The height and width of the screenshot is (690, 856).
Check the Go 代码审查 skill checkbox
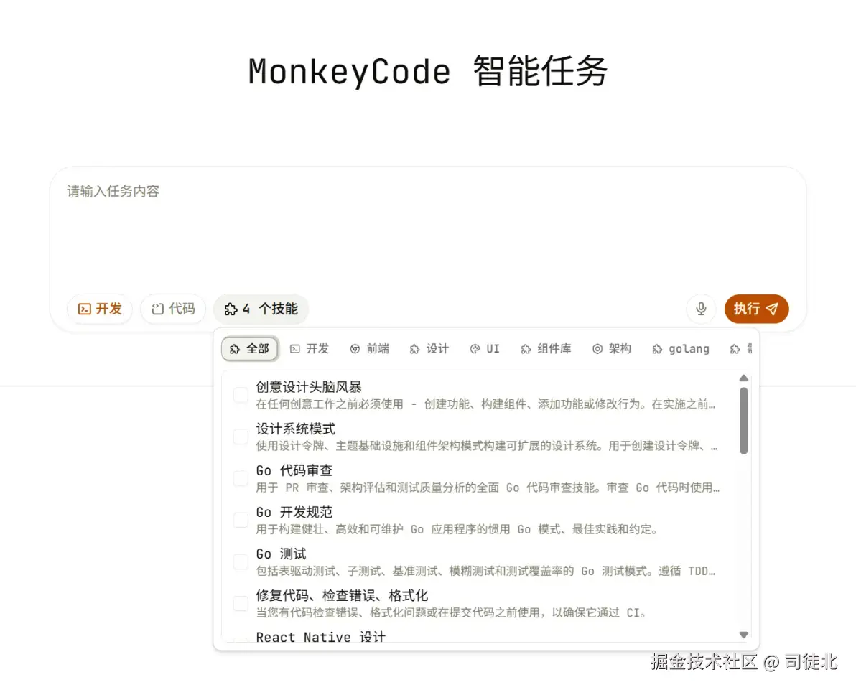pos(241,479)
